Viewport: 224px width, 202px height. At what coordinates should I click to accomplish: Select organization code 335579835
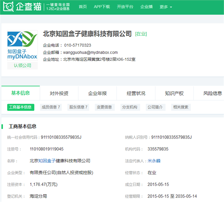click(x=158, y=149)
